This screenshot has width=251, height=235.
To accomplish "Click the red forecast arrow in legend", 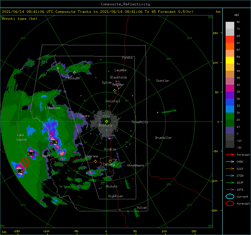I will 230,155.
